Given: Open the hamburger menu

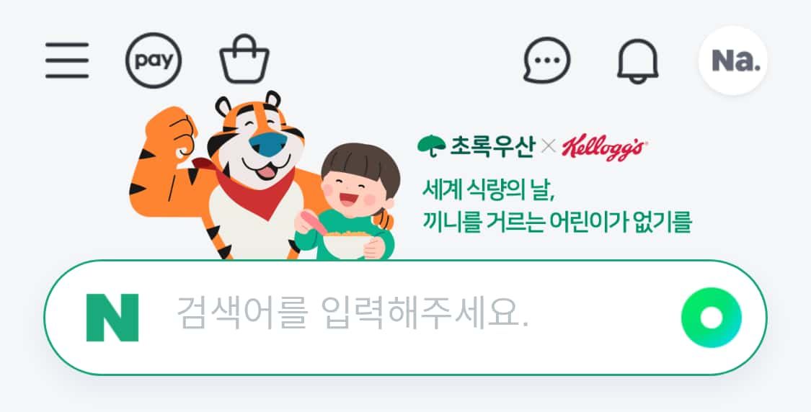Looking at the screenshot, I should tap(67, 61).
